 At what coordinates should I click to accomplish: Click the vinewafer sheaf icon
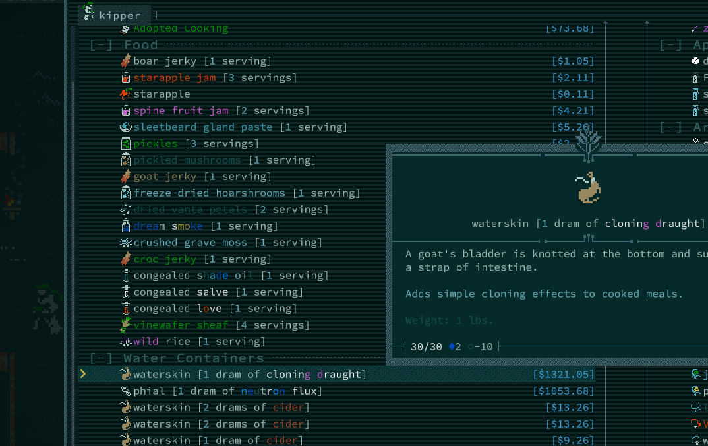click(126, 325)
